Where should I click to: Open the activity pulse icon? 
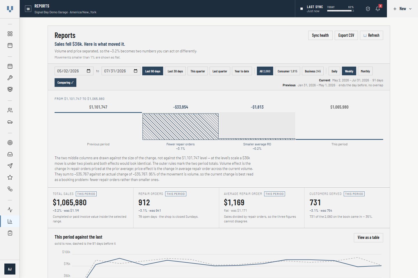10,210
